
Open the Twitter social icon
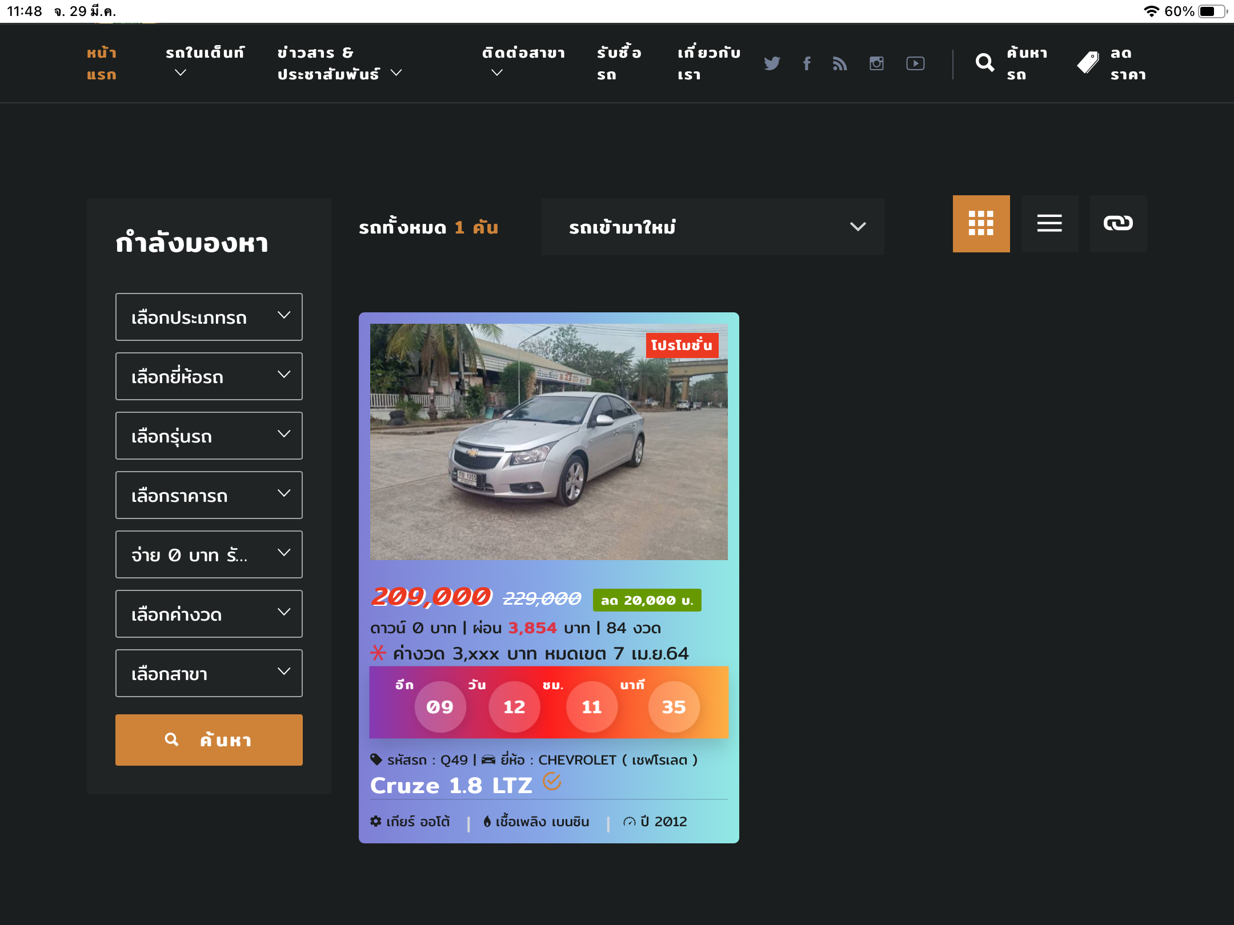point(772,63)
